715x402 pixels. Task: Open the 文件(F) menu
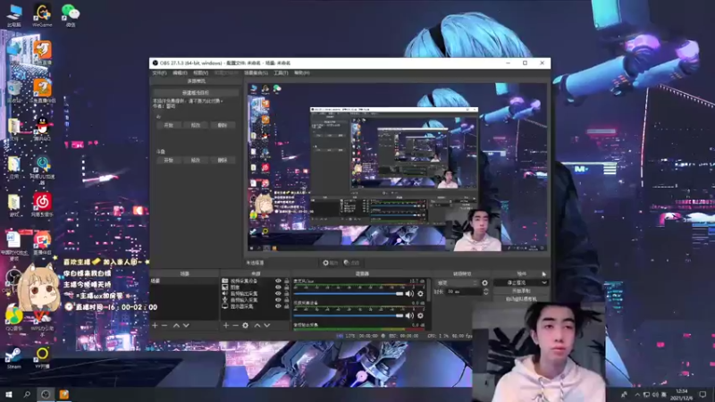[159, 73]
